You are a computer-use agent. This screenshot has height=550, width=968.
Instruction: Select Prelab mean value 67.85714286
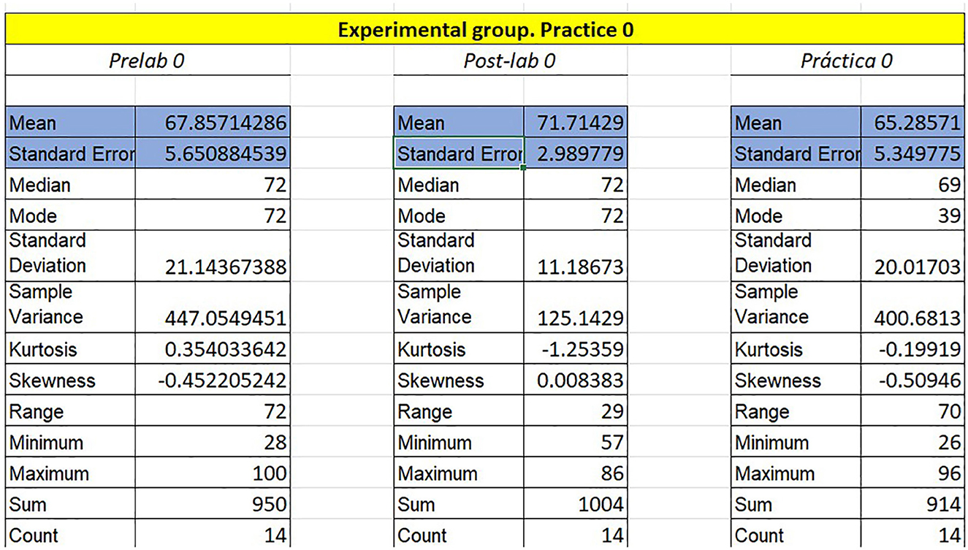(212, 123)
